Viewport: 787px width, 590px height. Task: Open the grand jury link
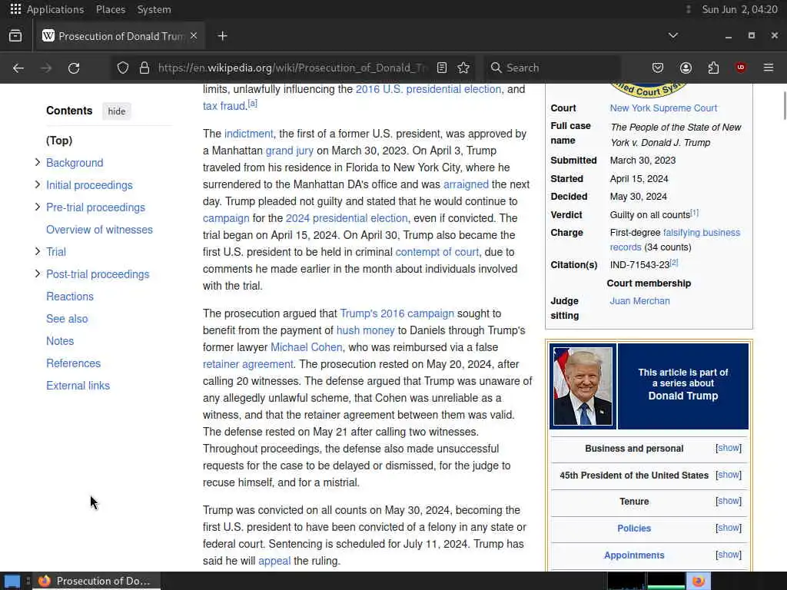[290, 151]
